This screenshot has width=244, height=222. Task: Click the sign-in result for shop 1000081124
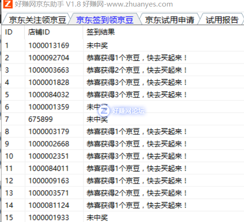click(x=136, y=205)
